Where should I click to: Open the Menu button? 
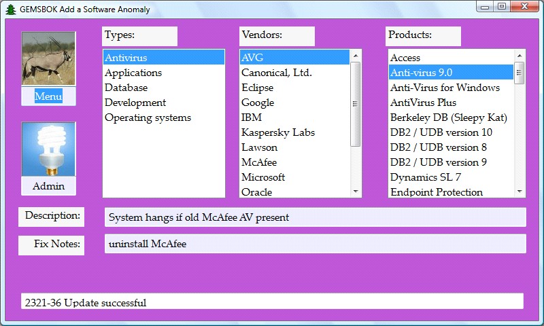pyautogui.click(x=48, y=96)
